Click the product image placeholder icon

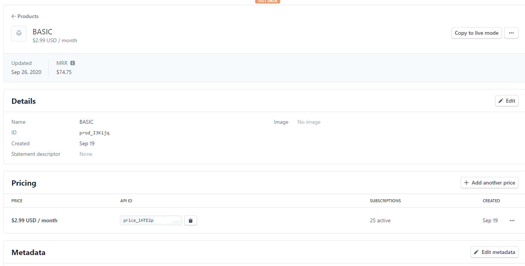(19, 33)
